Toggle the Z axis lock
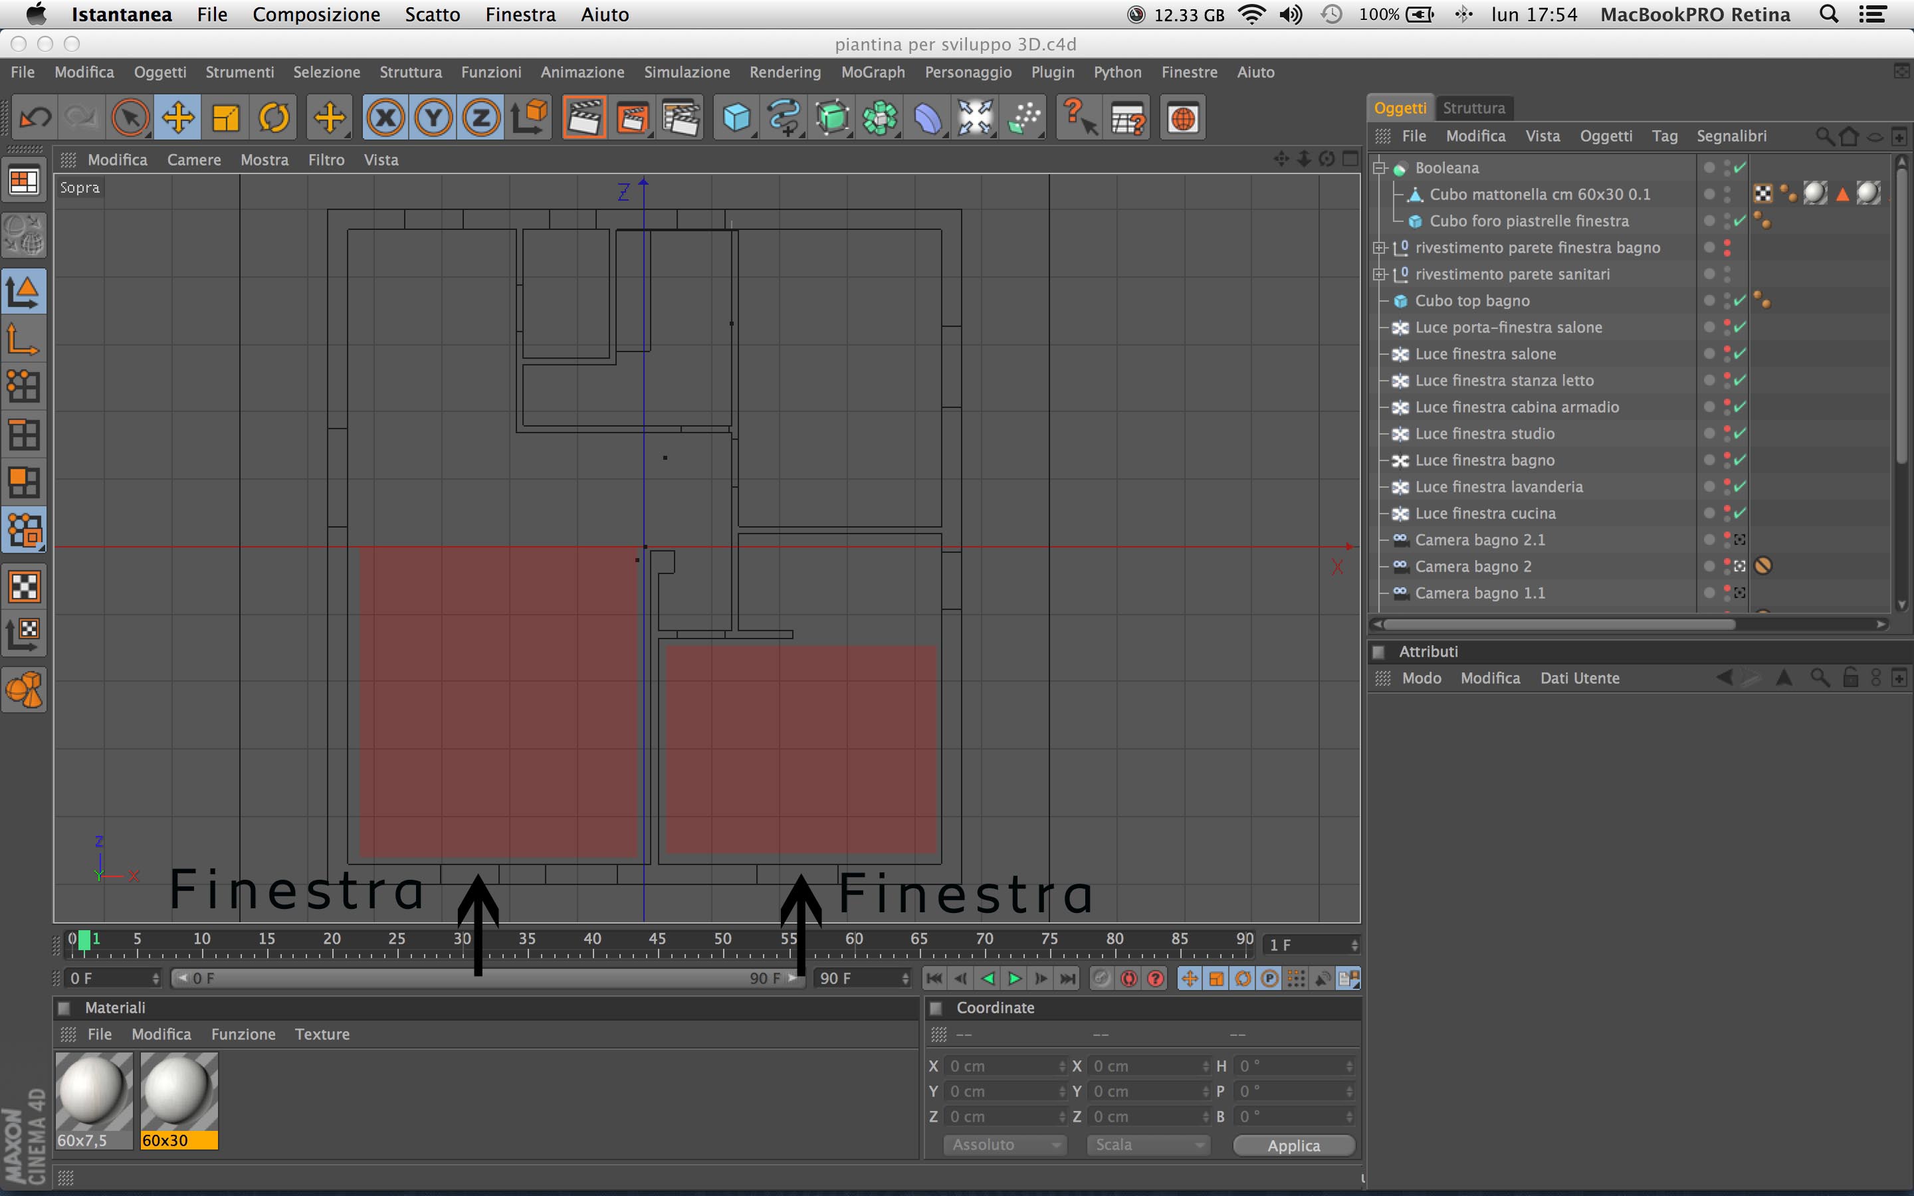The width and height of the screenshot is (1914, 1196). [x=481, y=119]
